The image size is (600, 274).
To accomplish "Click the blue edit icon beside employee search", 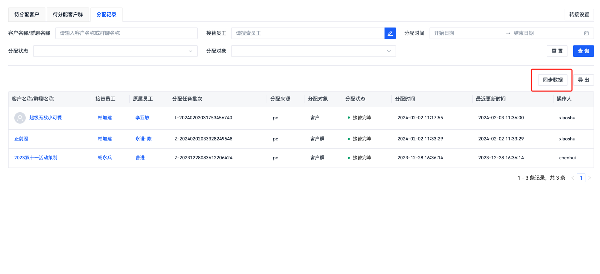I will 390,33.
